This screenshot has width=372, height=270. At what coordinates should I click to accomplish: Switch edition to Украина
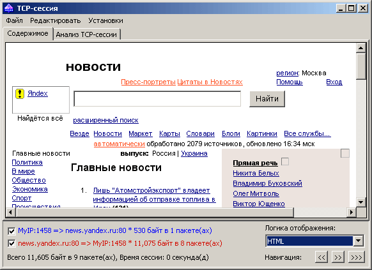pyautogui.click(x=194, y=153)
